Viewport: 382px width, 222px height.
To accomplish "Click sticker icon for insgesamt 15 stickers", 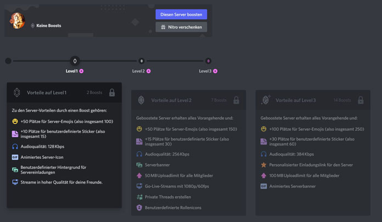I will click(x=15, y=134).
